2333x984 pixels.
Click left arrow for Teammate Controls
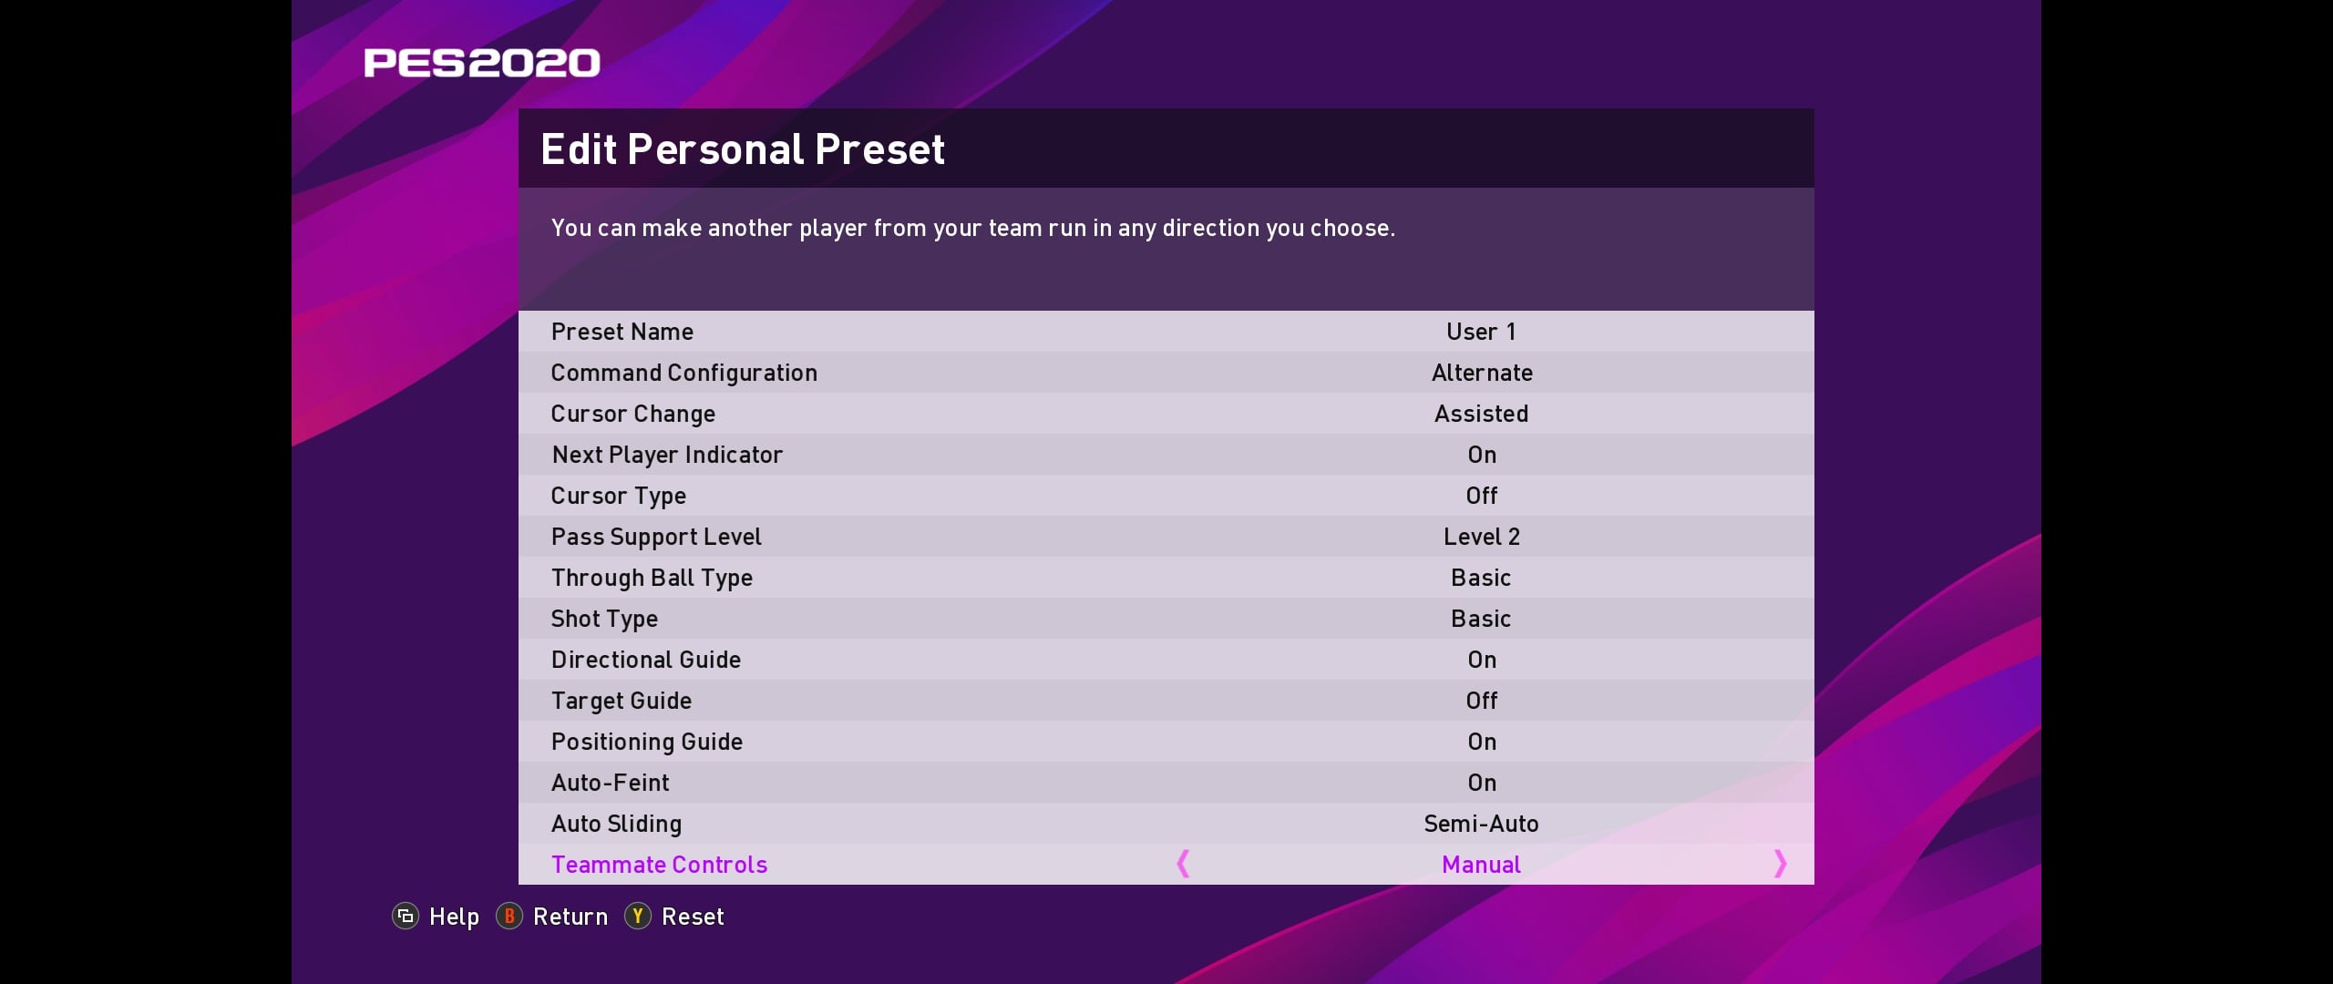[1183, 864]
